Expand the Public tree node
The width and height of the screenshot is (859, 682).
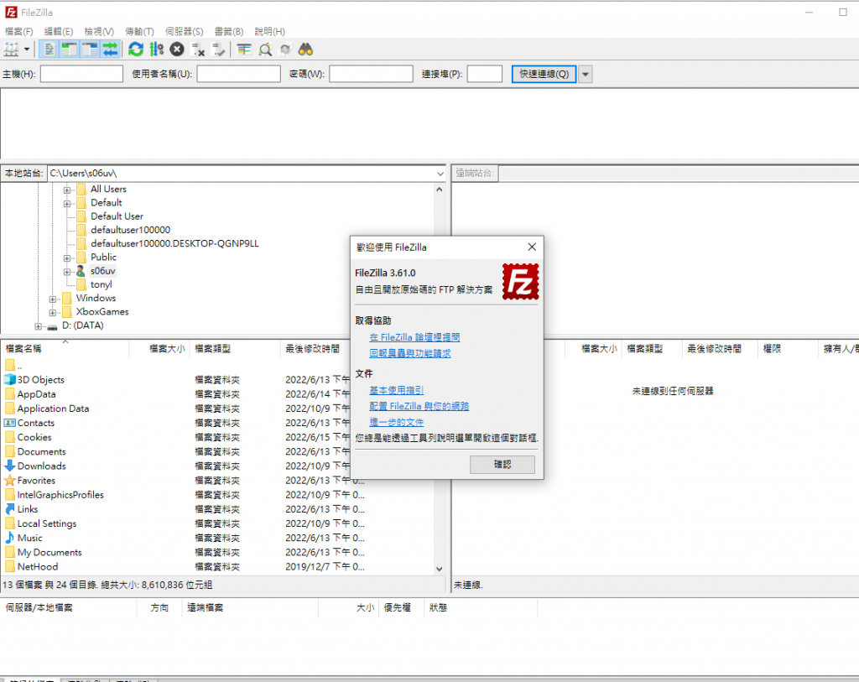tap(67, 258)
